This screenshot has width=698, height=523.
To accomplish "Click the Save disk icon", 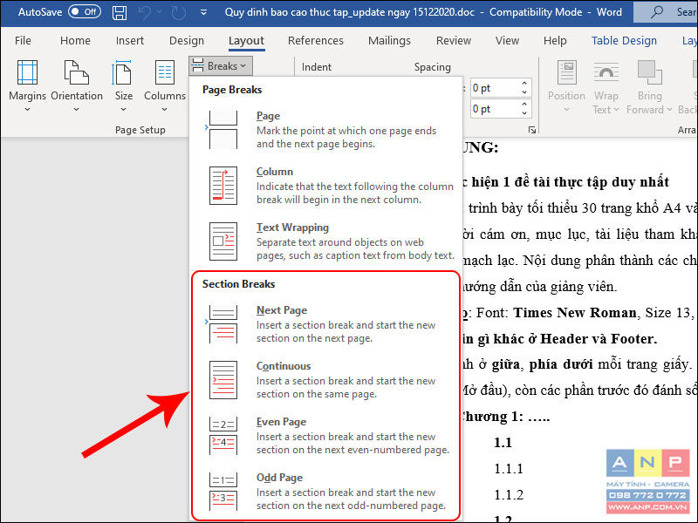I will click(120, 12).
